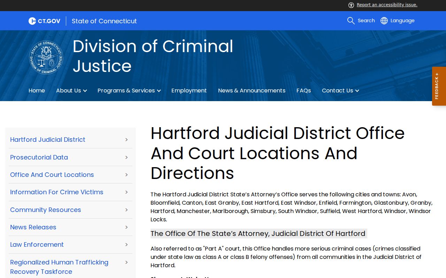Open the Language selector label

pyautogui.click(x=402, y=21)
